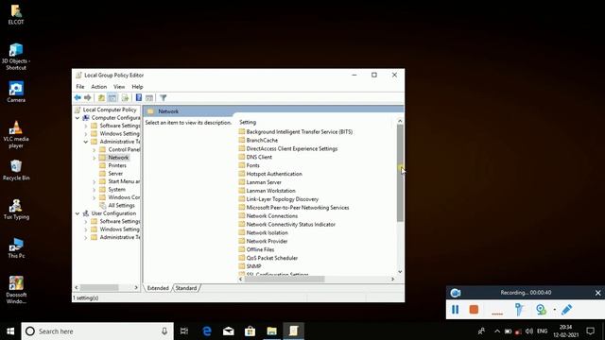Select Tux Typing desktop icon

16,210
